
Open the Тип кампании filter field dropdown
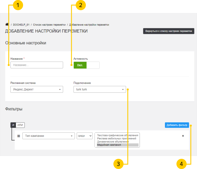[x=49, y=136]
